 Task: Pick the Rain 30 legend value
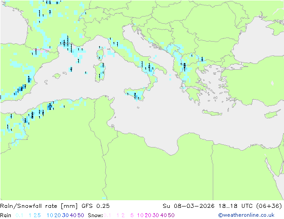point(65,215)
